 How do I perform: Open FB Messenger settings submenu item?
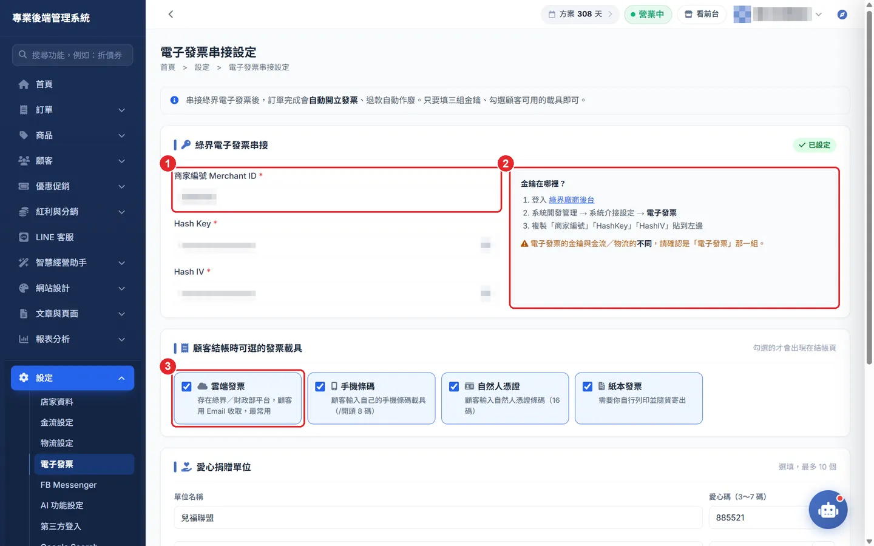click(84, 485)
